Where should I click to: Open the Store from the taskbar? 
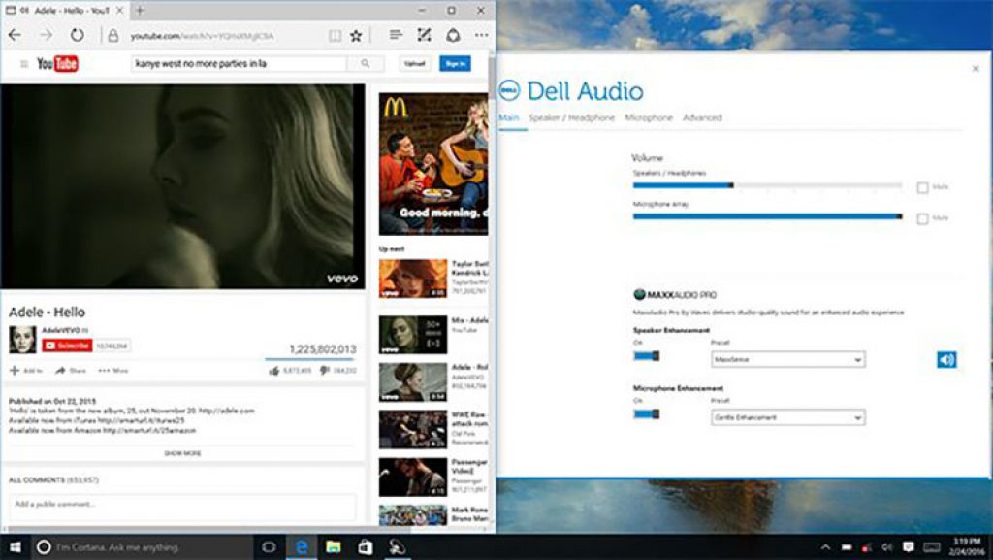coord(366,547)
